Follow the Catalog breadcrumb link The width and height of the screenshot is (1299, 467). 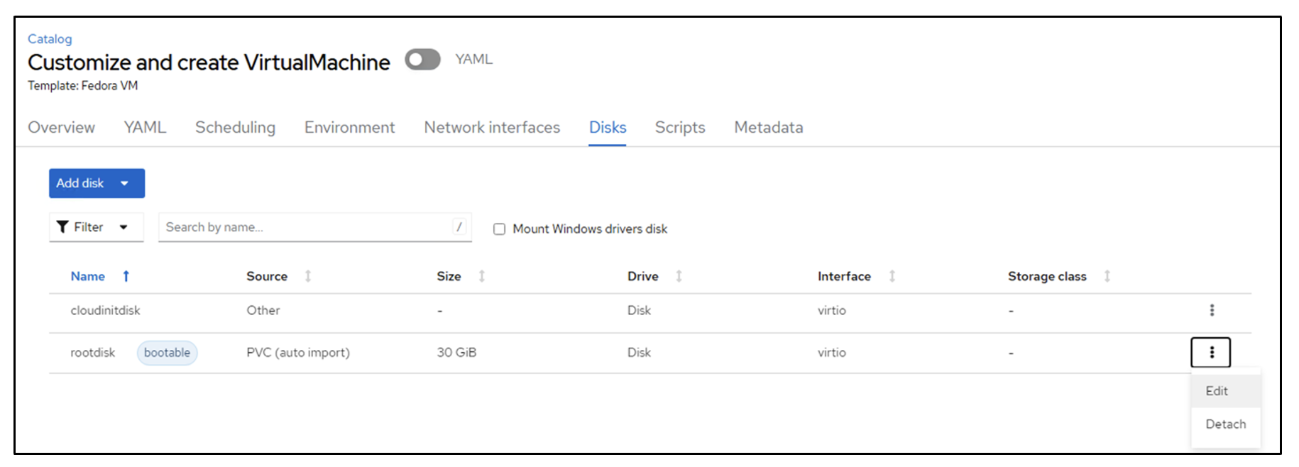(50, 39)
